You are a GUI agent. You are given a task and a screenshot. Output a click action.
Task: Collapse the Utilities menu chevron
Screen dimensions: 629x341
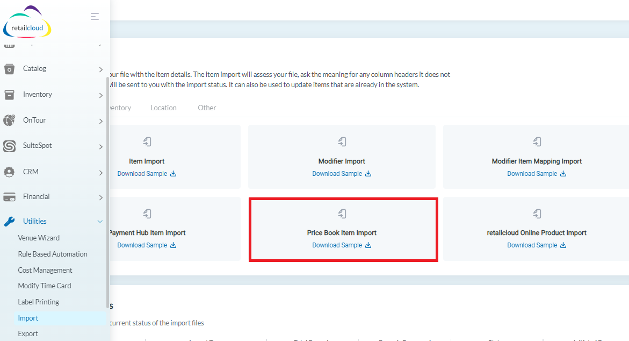pyautogui.click(x=100, y=221)
